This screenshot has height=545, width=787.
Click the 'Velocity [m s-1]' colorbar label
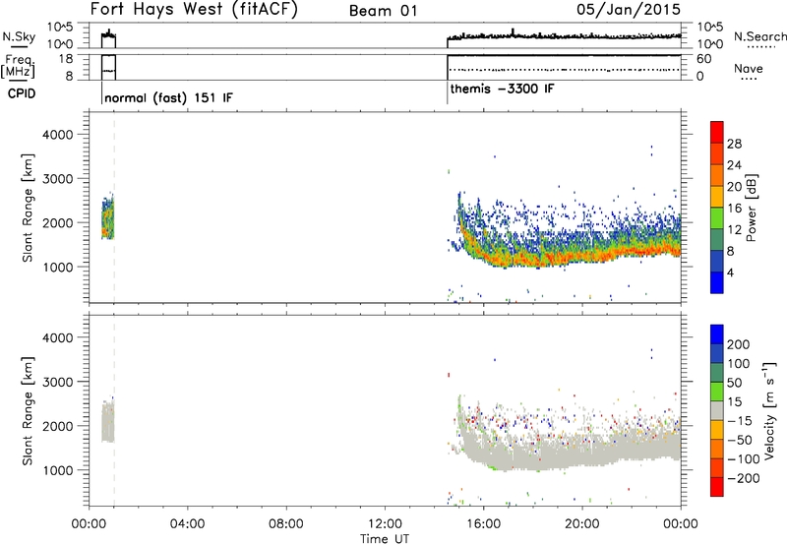(768, 411)
